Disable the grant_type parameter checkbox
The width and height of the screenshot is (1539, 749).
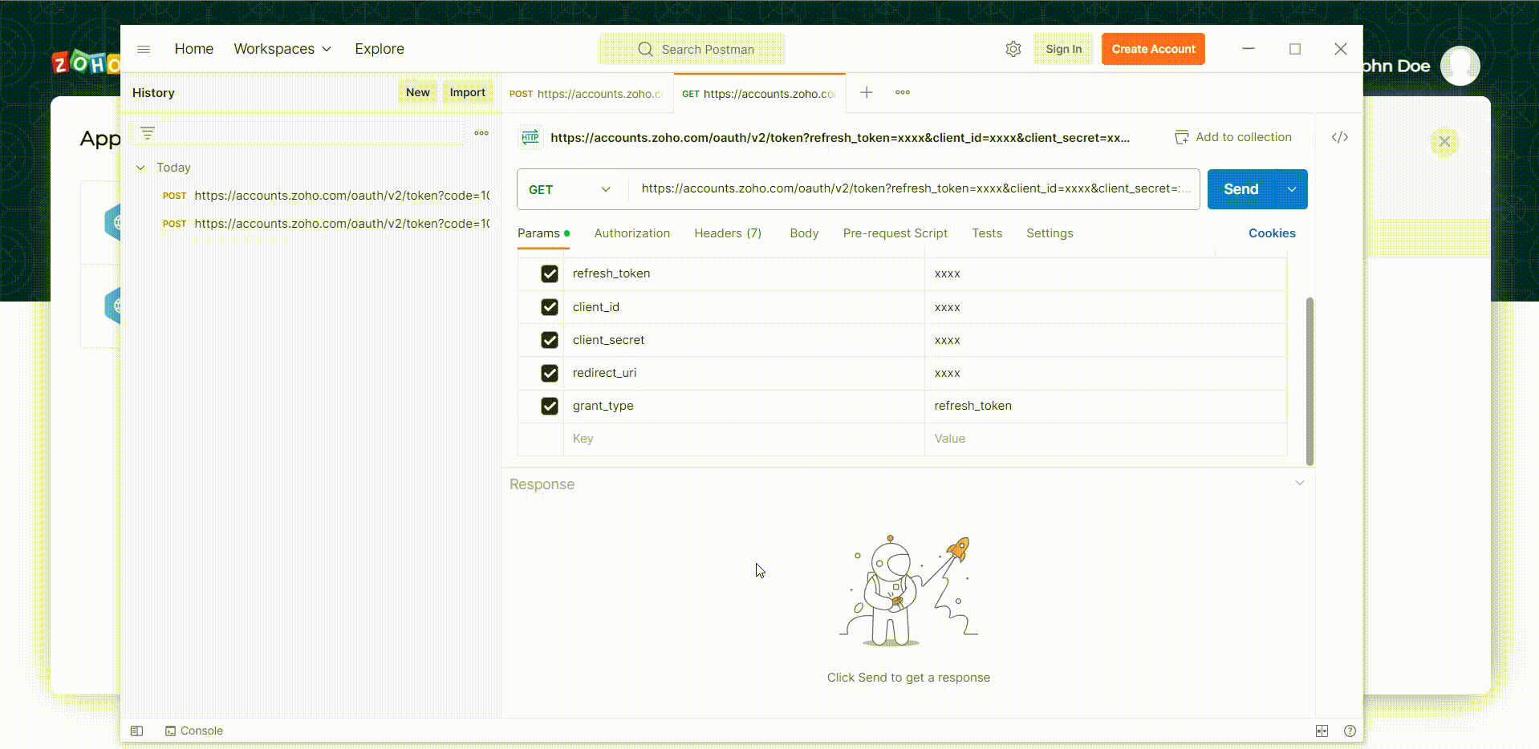(550, 407)
